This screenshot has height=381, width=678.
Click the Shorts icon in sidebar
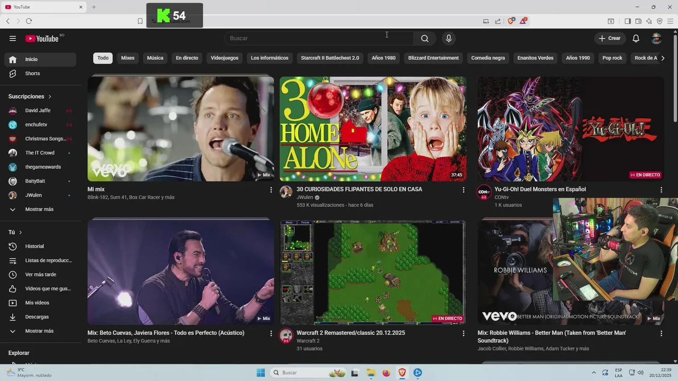(x=13, y=74)
